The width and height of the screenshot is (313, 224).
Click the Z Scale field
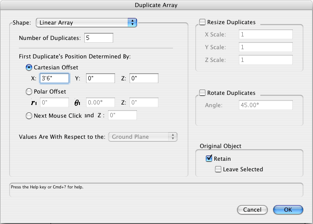[x=266, y=60]
